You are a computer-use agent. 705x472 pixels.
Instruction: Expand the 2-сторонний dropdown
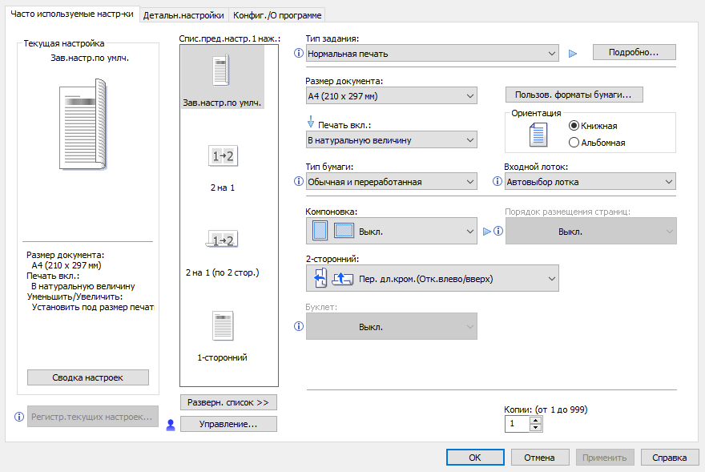(x=433, y=279)
